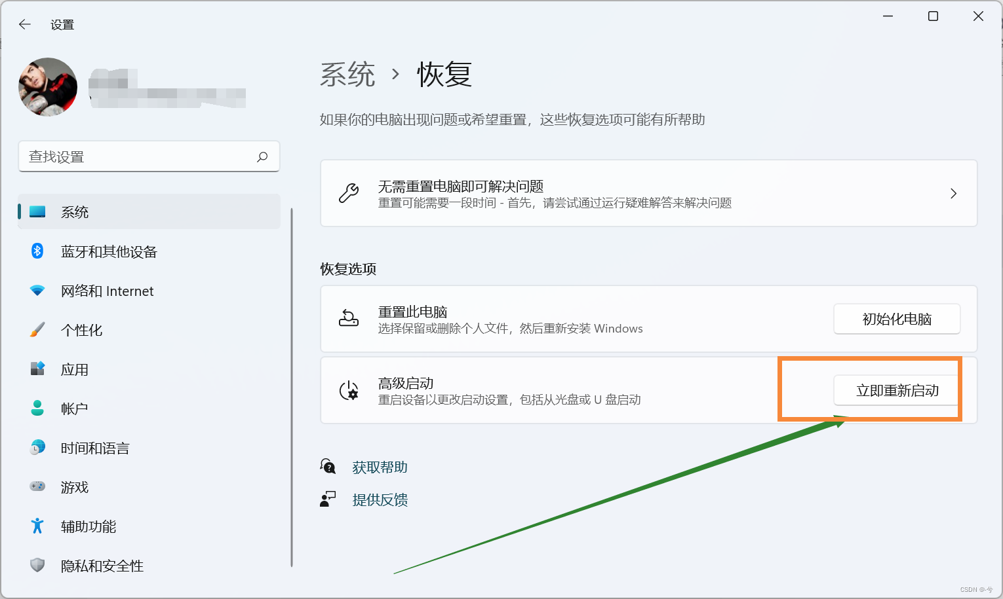Go to 应用 settings

(149, 369)
